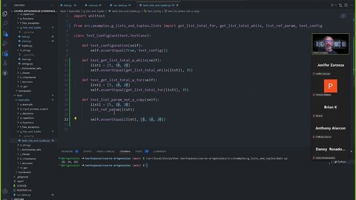The width and height of the screenshot is (356, 200).
Task: Click the list_ref_param(list1) code line
Action: (112, 110)
